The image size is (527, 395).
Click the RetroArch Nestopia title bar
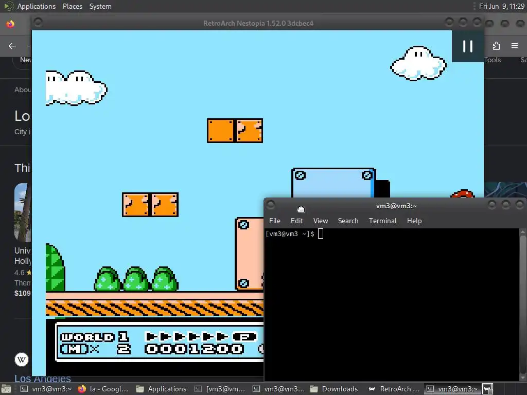pos(258,23)
